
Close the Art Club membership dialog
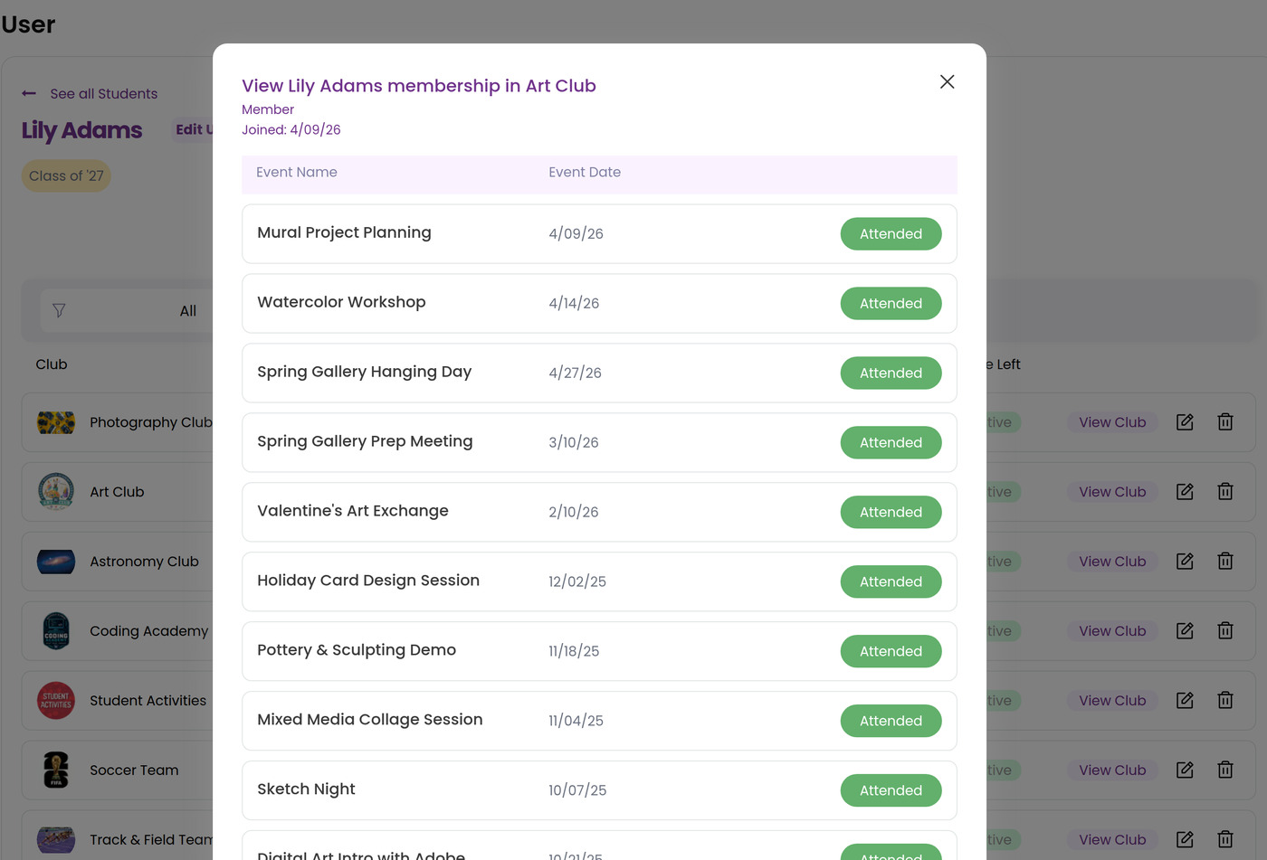pos(947,81)
